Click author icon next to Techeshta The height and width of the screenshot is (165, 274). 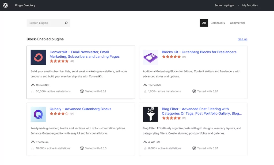tap(145, 85)
